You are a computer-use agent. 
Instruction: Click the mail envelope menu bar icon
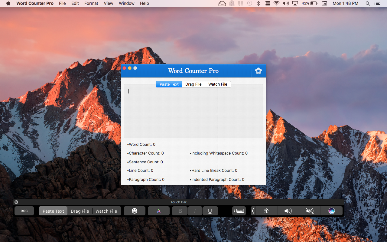click(x=222, y=3)
